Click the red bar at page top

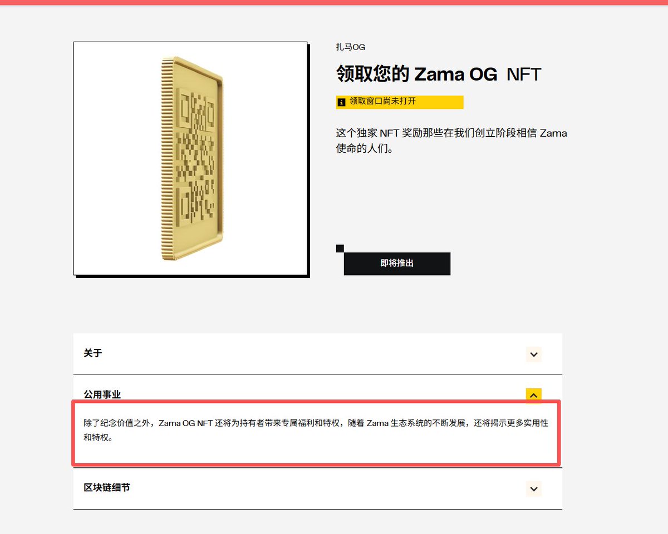pyautogui.click(x=334, y=2)
